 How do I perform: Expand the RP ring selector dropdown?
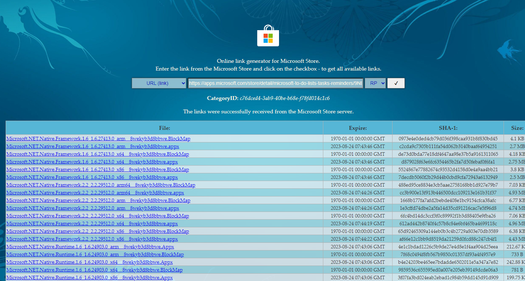coord(375,83)
